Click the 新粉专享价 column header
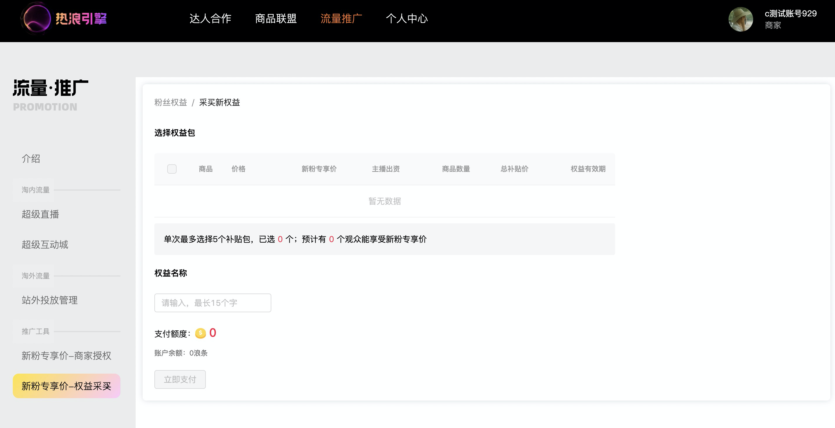 pos(319,169)
